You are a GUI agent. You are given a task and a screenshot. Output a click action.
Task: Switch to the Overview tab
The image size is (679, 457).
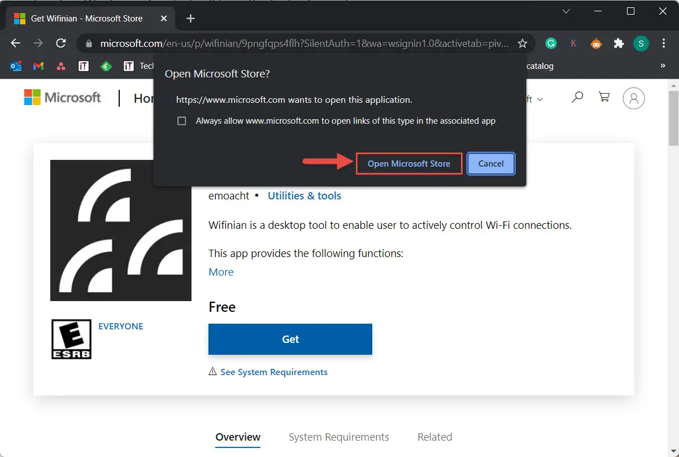(238, 437)
